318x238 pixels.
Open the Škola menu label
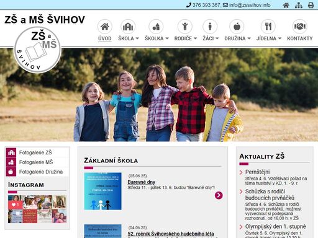[126, 38]
